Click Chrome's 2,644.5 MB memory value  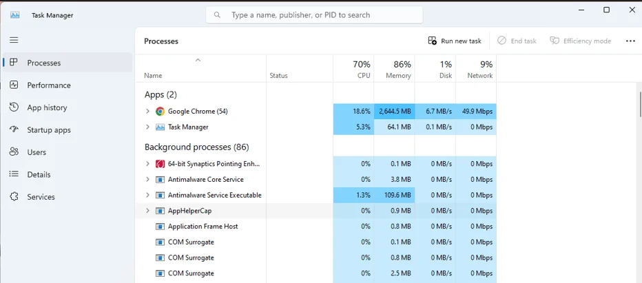[x=394, y=112]
